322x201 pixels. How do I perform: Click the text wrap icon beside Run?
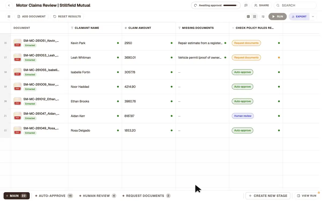click(263, 17)
